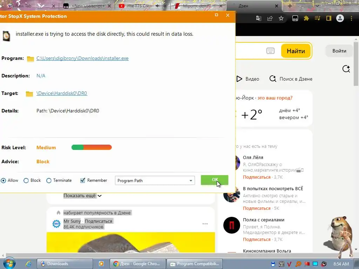
Task: Toggle the Chrome side panel icon
Action: (329, 18)
